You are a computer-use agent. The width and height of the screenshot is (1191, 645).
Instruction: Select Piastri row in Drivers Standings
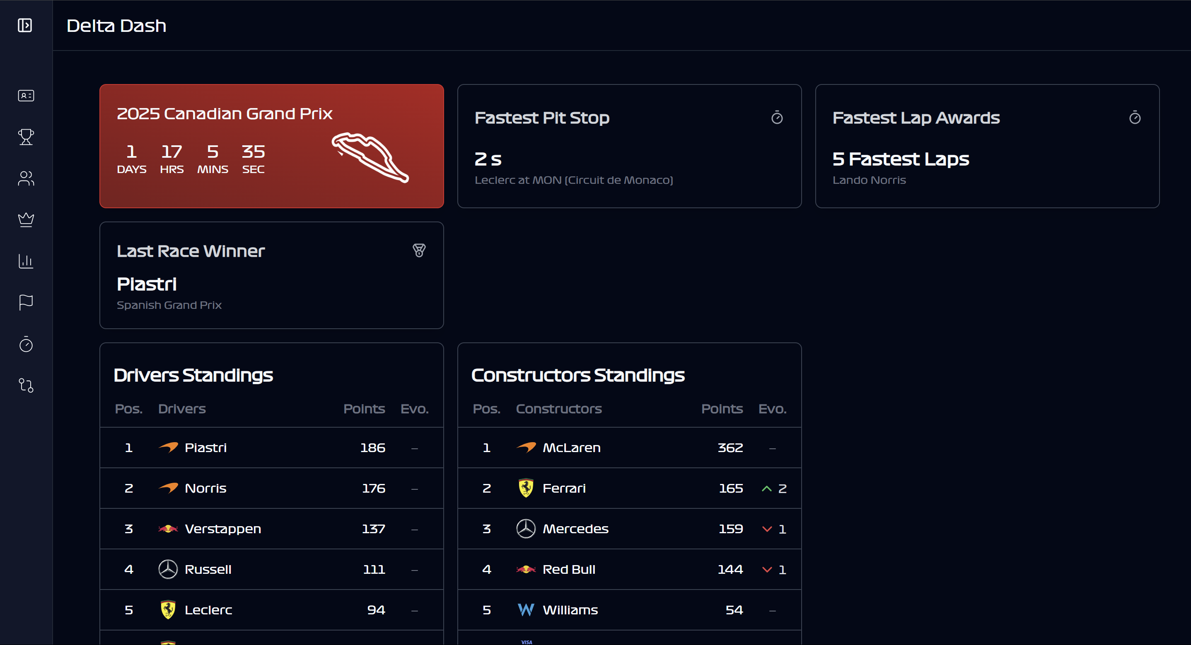[271, 448]
